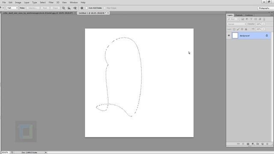Toggle the Align Edges checkbox
The height and width of the screenshot is (154, 274).
point(104,8)
